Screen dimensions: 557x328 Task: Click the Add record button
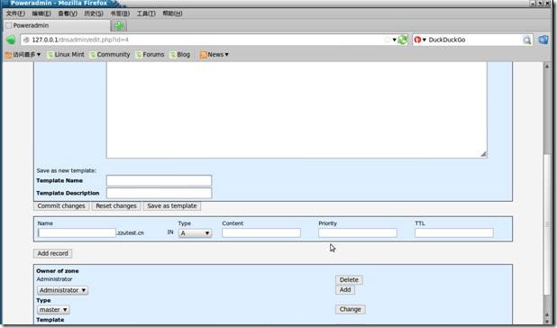click(x=53, y=253)
